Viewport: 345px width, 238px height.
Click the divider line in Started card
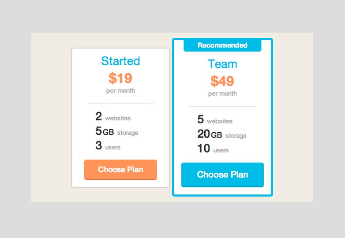pos(120,104)
